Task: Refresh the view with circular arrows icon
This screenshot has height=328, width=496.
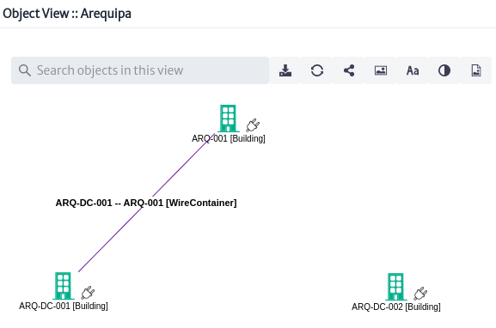Action: point(317,70)
